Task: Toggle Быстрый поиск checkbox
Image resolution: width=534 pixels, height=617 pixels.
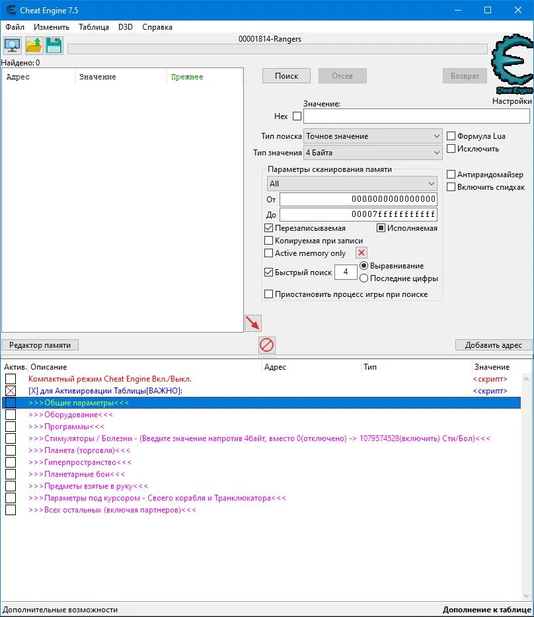Action: (x=268, y=272)
